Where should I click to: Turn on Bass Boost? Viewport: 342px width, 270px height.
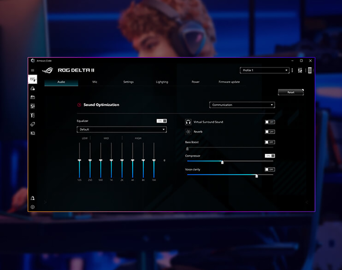click(270, 142)
